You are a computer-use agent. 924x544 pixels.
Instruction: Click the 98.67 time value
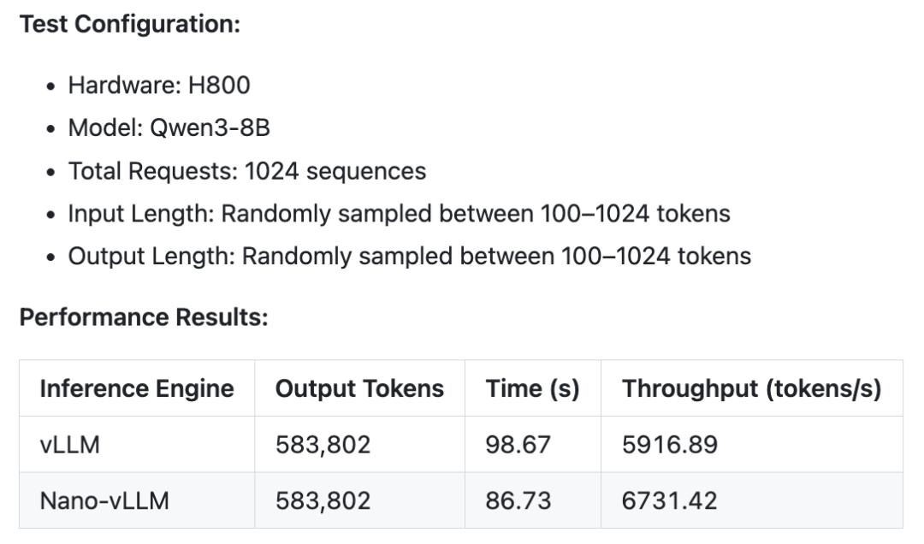pyautogui.click(x=518, y=445)
